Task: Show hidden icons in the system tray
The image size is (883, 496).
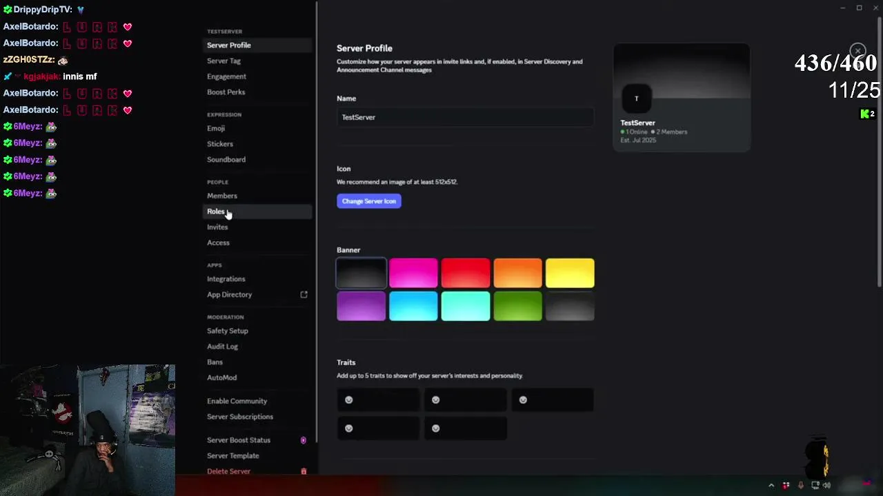Action: click(771, 485)
